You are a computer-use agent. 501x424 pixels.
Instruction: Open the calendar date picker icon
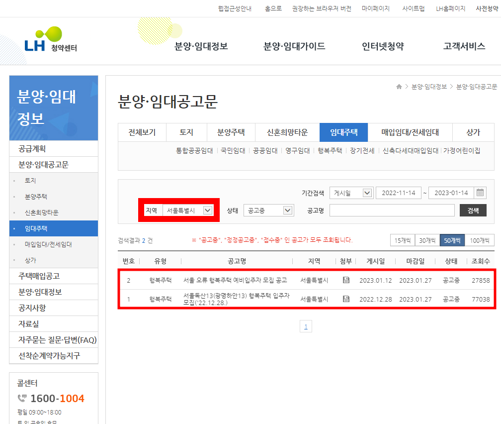coord(480,193)
